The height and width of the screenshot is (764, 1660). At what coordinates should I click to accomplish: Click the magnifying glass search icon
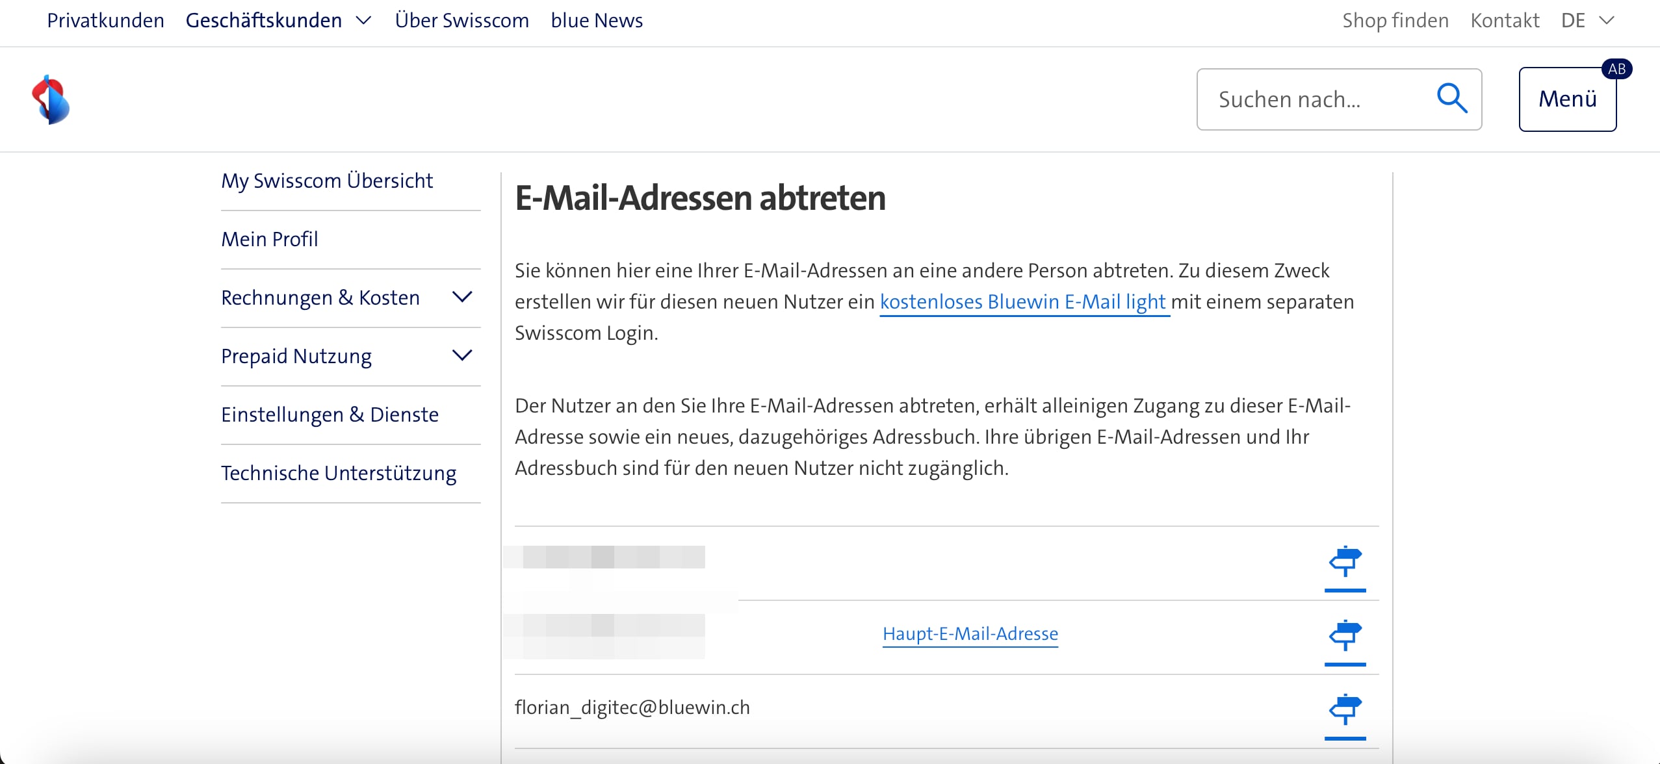coord(1451,99)
